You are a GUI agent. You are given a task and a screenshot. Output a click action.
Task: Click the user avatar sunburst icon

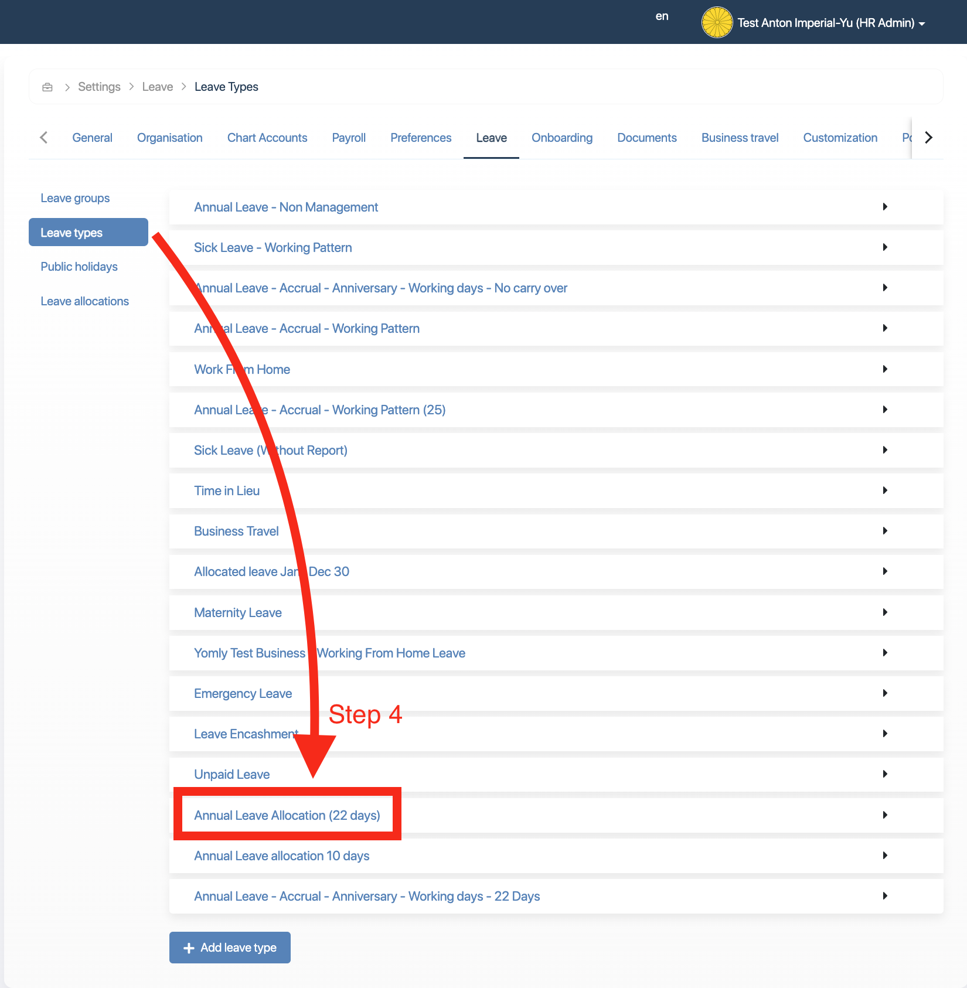(717, 23)
